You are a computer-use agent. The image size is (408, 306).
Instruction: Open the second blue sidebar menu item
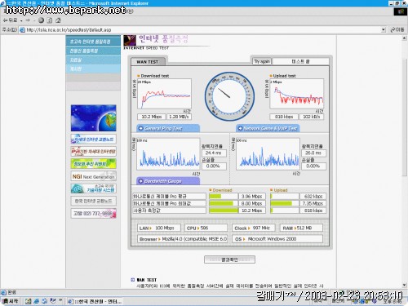pos(93,51)
